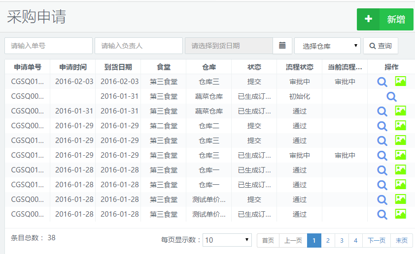Open the 选择仓库 warehouse dropdown
The width and height of the screenshot is (415, 254).
click(x=327, y=46)
